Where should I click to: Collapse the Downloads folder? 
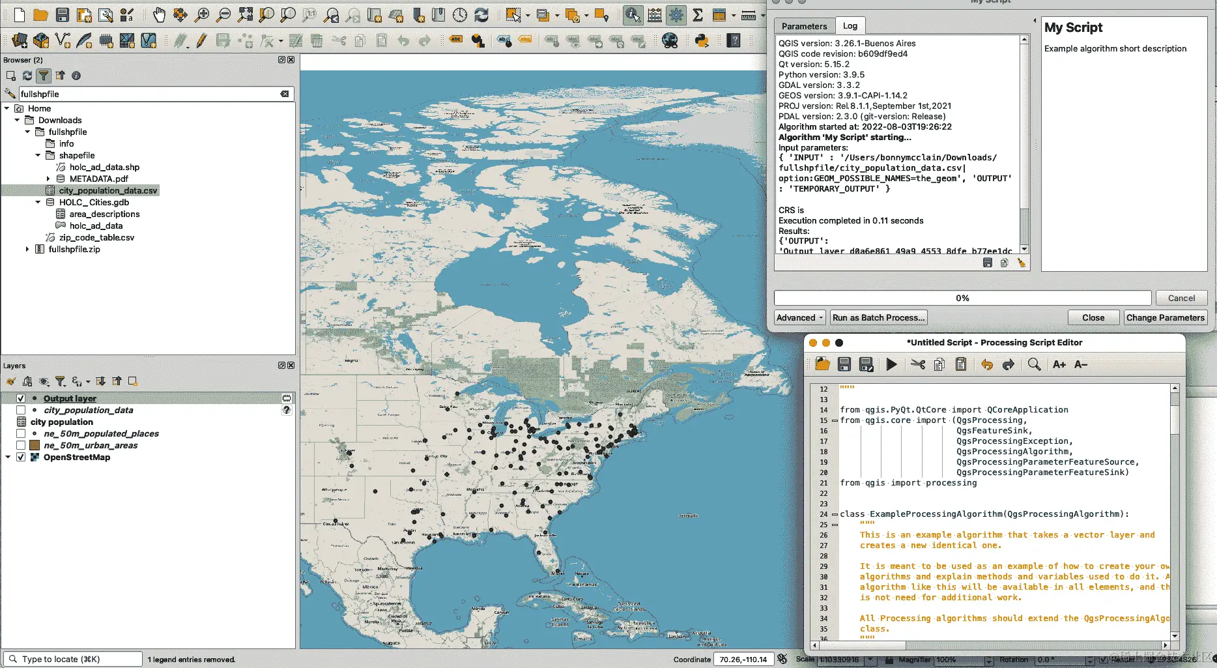pos(17,120)
